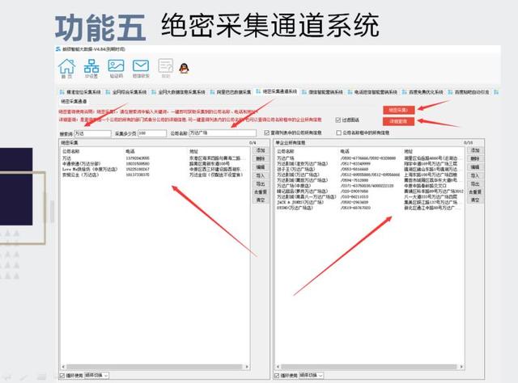The width and height of the screenshot is (518, 383).
Task: Open the captcha picture toolbar icon
Action: click(x=117, y=67)
